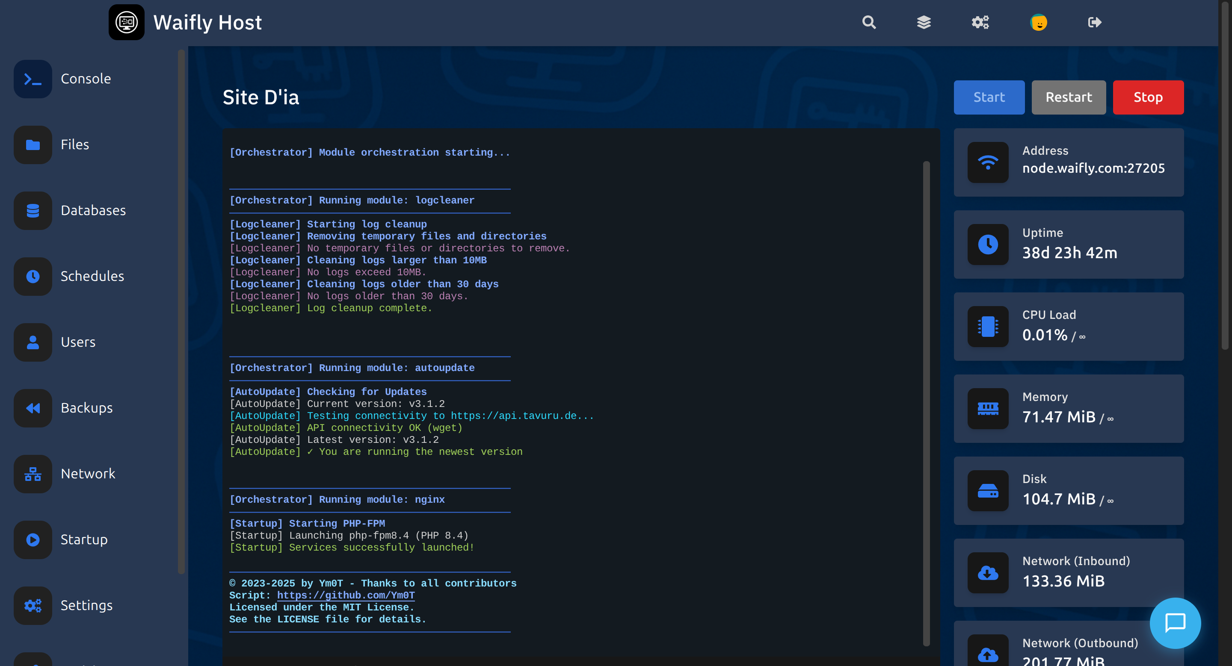Open the support chat bubble
Image resolution: width=1232 pixels, height=666 pixels.
[x=1175, y=623]
